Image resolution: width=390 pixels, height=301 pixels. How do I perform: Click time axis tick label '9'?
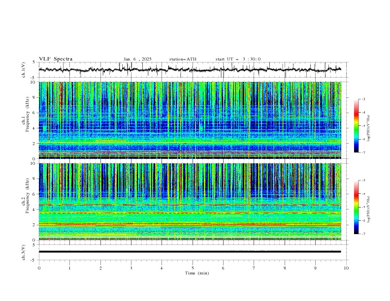(315, 268)
